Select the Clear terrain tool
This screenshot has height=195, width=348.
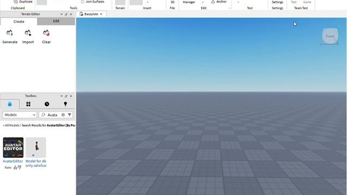tap(46, 37)
